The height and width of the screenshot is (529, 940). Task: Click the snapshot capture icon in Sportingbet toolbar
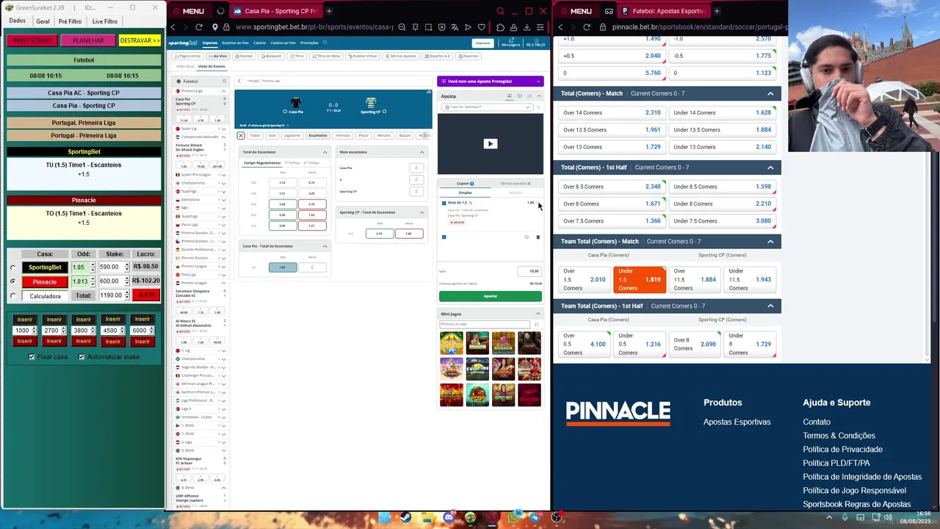click(428, 27)
